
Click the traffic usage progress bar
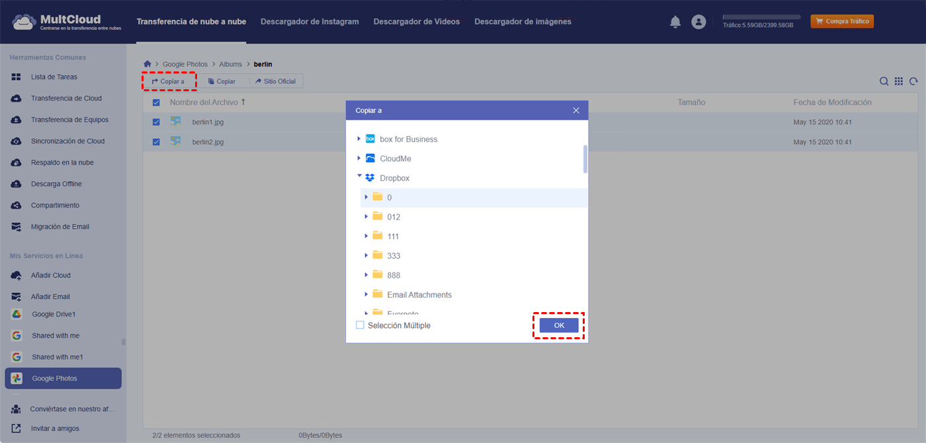tap(761, 17)
